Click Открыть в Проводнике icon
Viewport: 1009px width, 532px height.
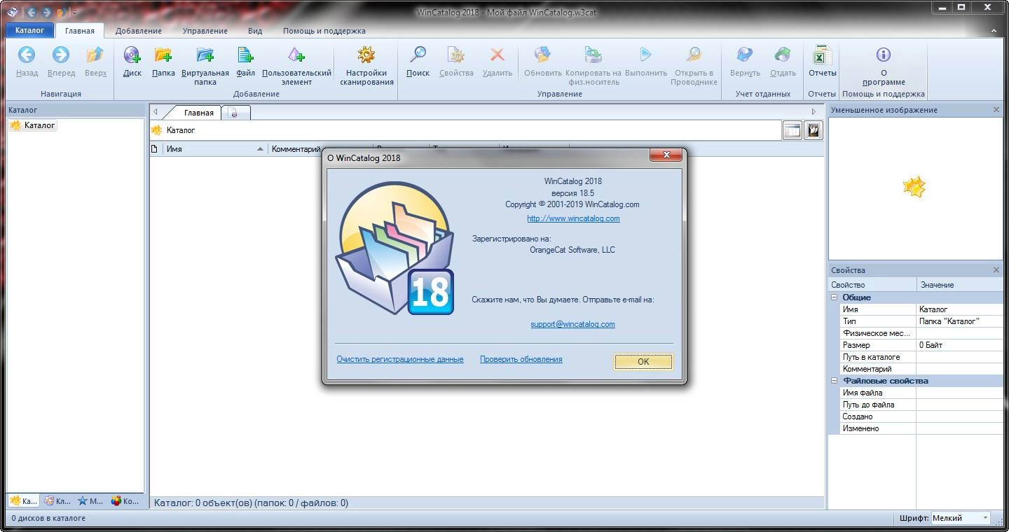pyautogui.click(x=694, y=55)
